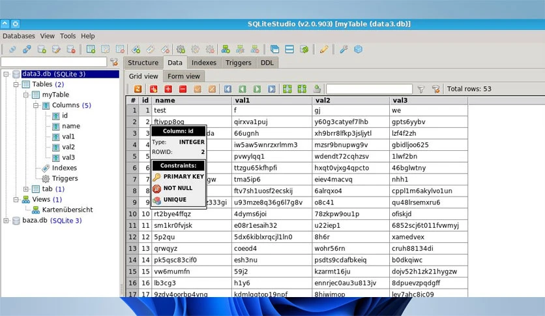Screen dimensions: 545x316
Task: Click the add index toolbar icon
Action: (136, 50)
